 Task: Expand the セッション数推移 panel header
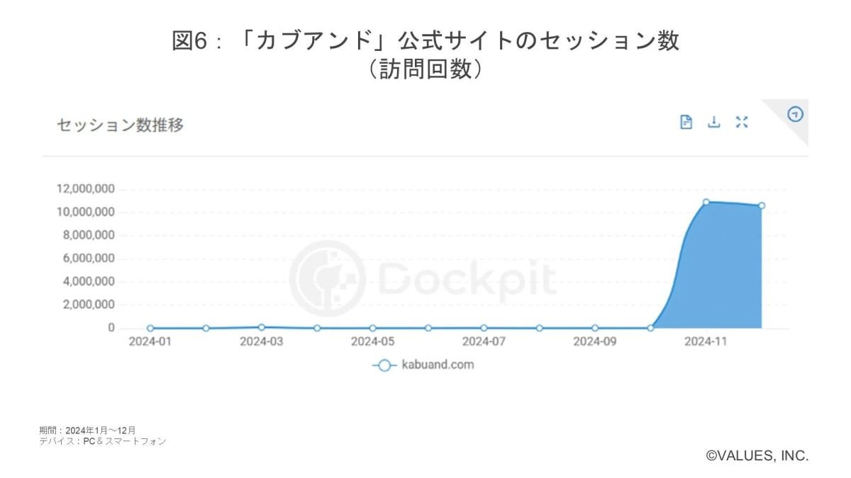click(121, 125)
